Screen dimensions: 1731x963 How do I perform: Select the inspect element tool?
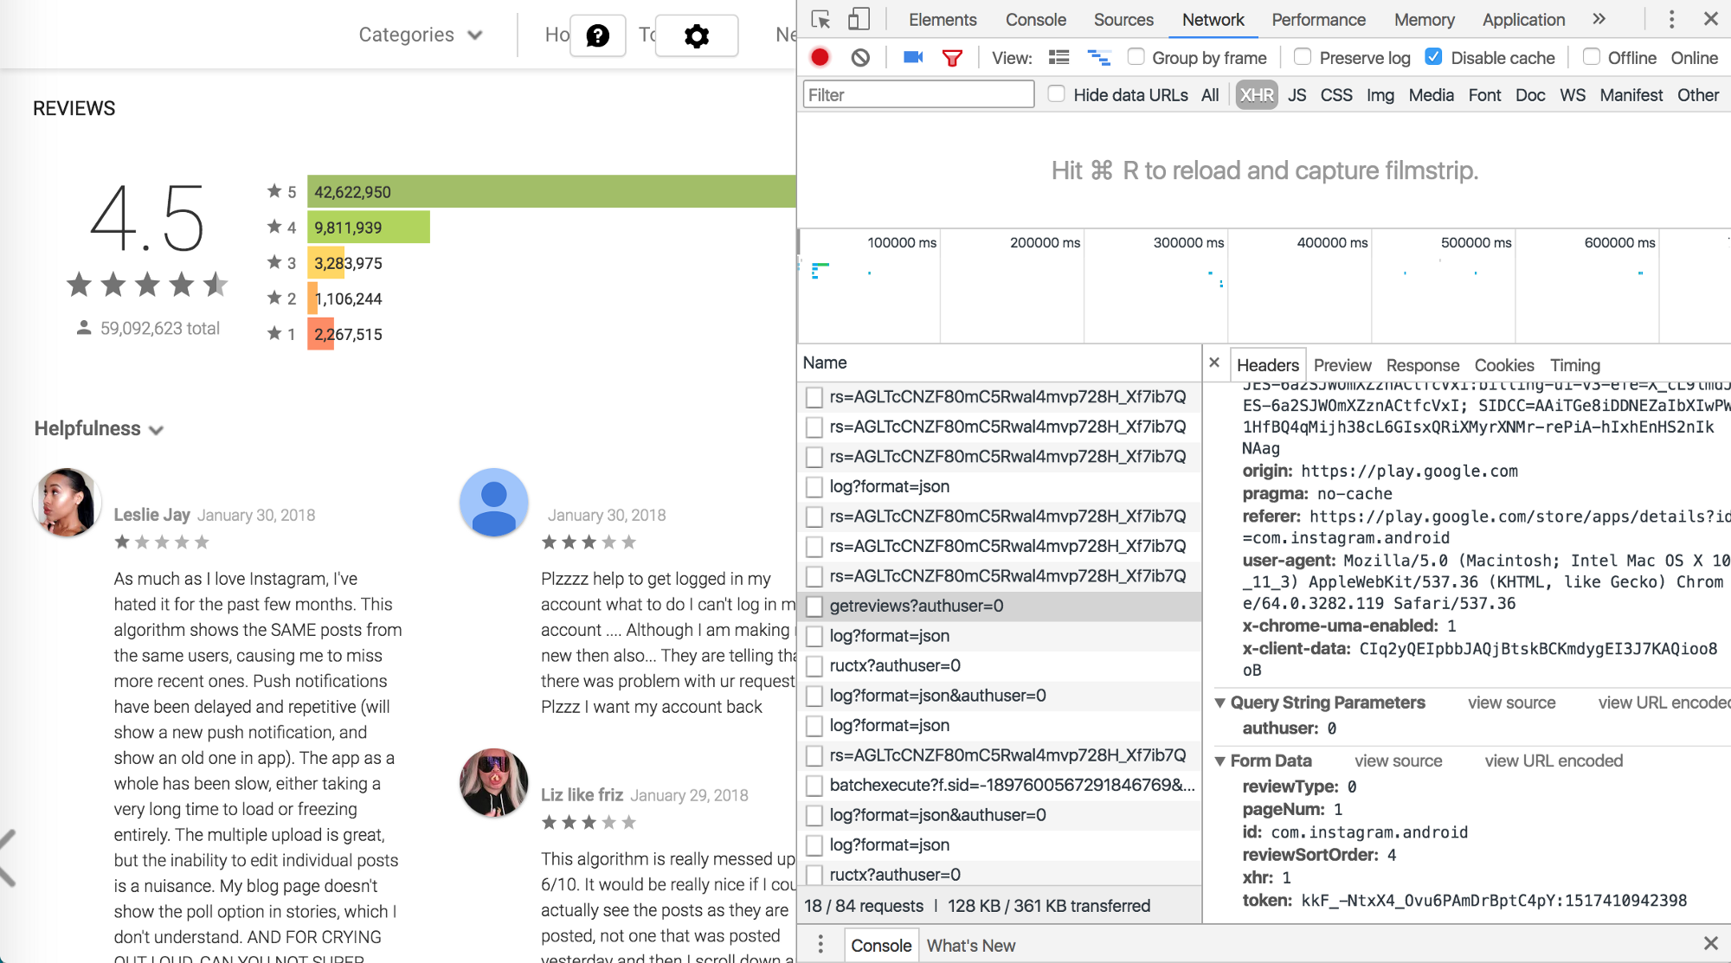(x=820, y=19)
